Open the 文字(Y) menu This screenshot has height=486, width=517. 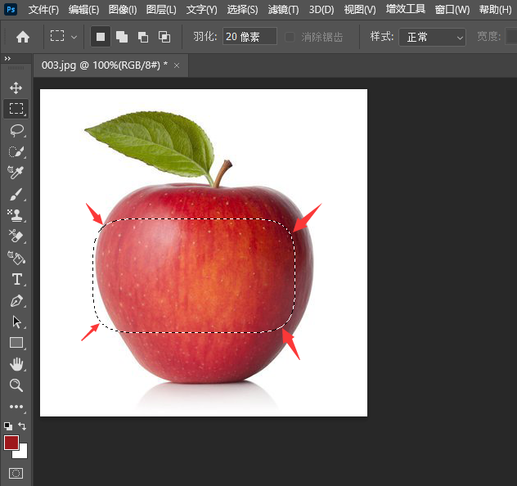coord(202,10)
